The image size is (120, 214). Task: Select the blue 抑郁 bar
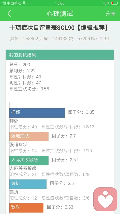tap(37, 113)
